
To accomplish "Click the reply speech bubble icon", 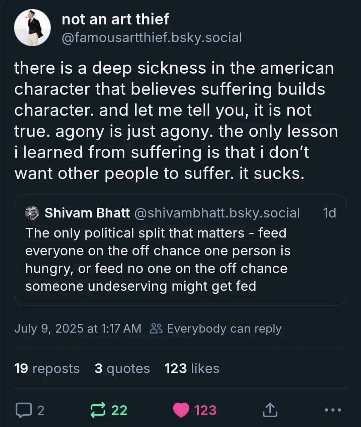I will point(23,410).
